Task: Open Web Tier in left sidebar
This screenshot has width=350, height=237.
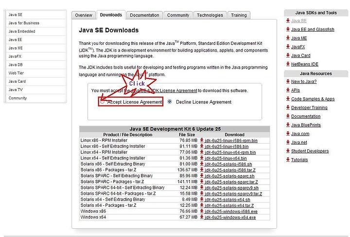Action: pos(36,73)
